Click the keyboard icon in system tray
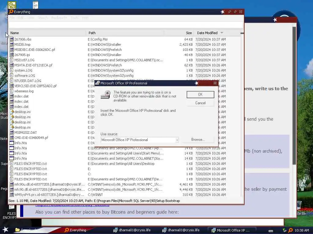313x234 pixels. coord(271,231)
